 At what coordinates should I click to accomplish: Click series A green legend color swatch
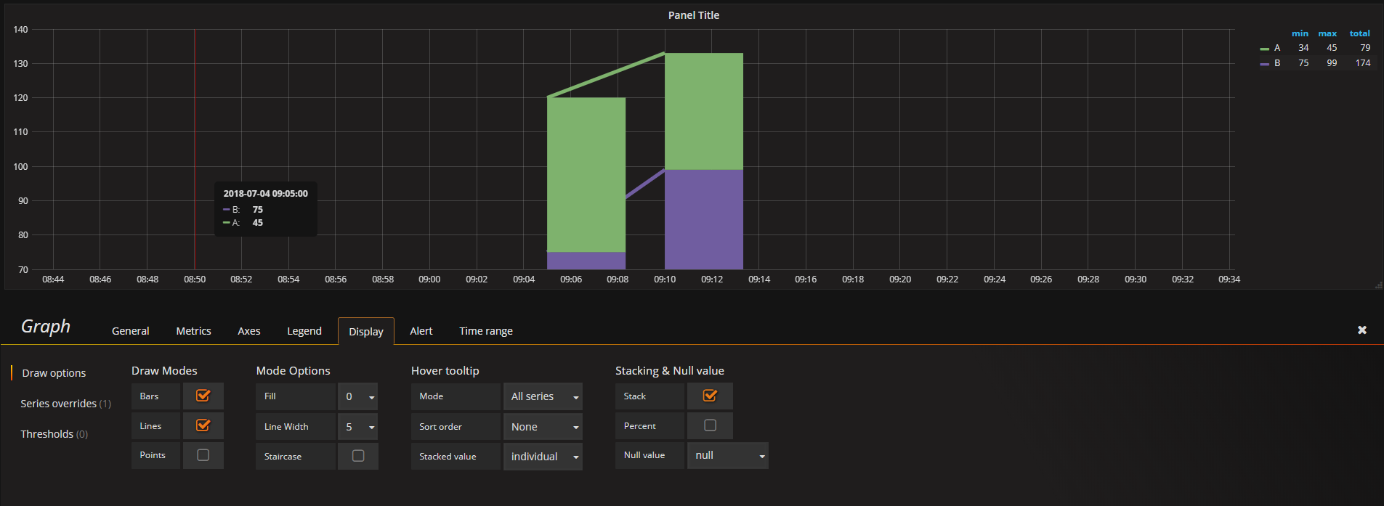(1264, 49)
